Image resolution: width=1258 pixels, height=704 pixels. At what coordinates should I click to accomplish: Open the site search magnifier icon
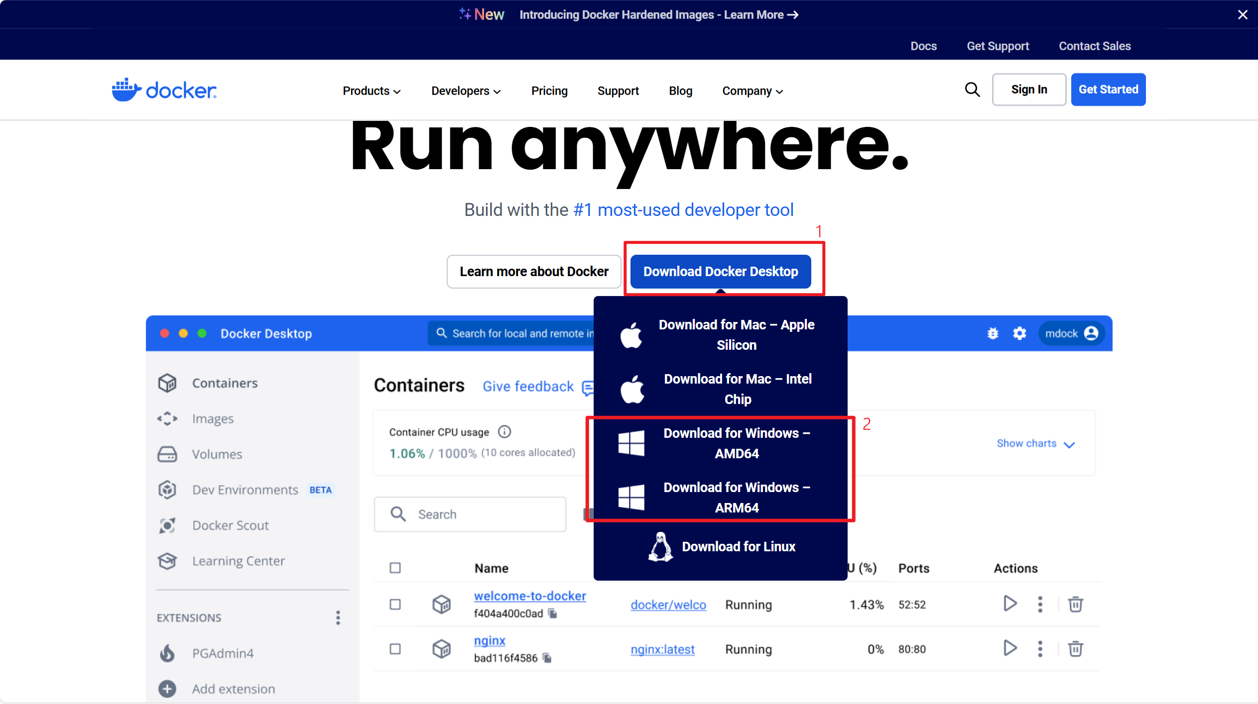click(972, 90)
